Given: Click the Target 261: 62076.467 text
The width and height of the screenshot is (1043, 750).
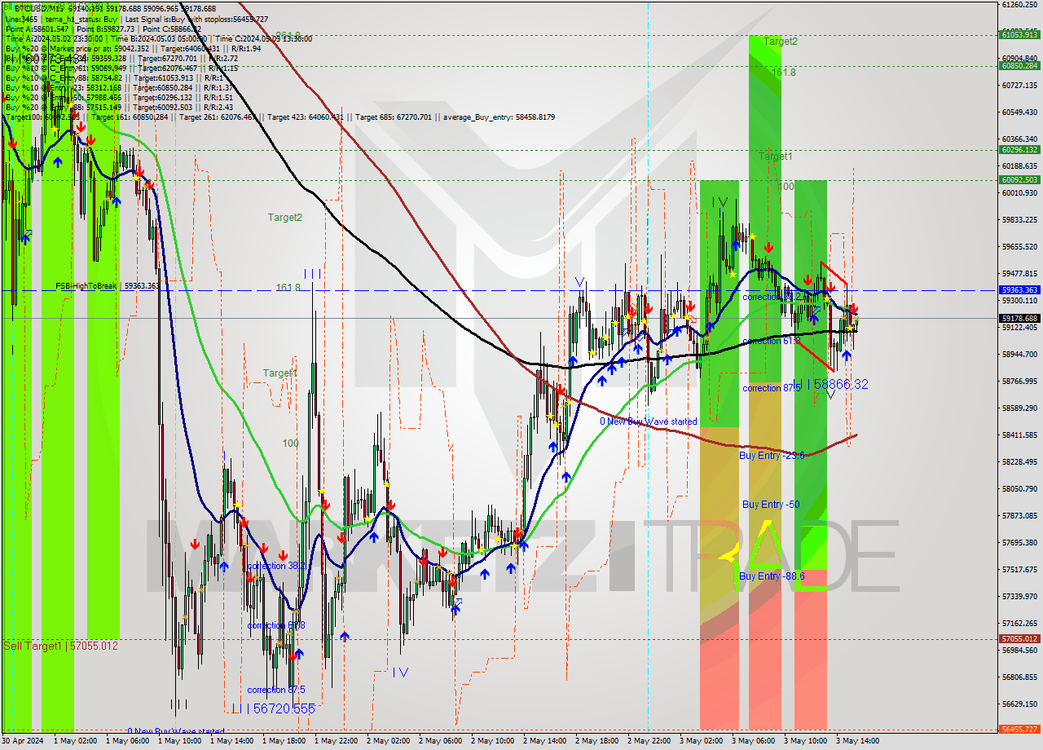Looking at the screenshot, I should coord(218,117).
